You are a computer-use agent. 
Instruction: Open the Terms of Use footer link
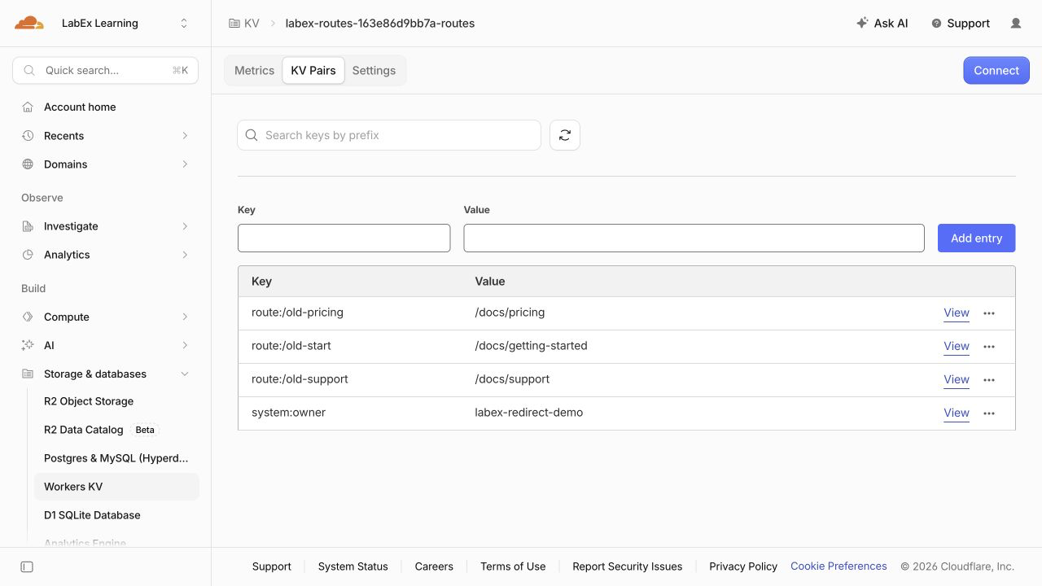click(513, 566)
